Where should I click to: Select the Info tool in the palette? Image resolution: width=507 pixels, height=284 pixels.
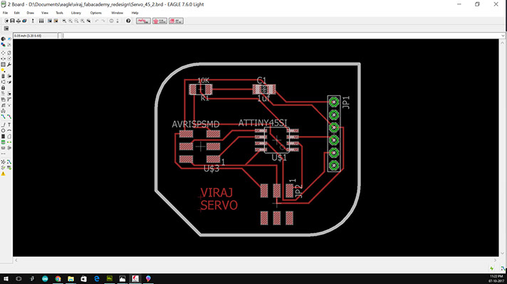coord(4,38)
